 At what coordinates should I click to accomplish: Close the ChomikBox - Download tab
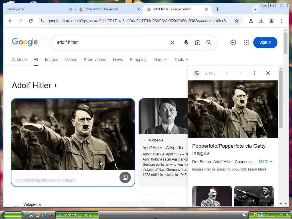tap(139, 9)
